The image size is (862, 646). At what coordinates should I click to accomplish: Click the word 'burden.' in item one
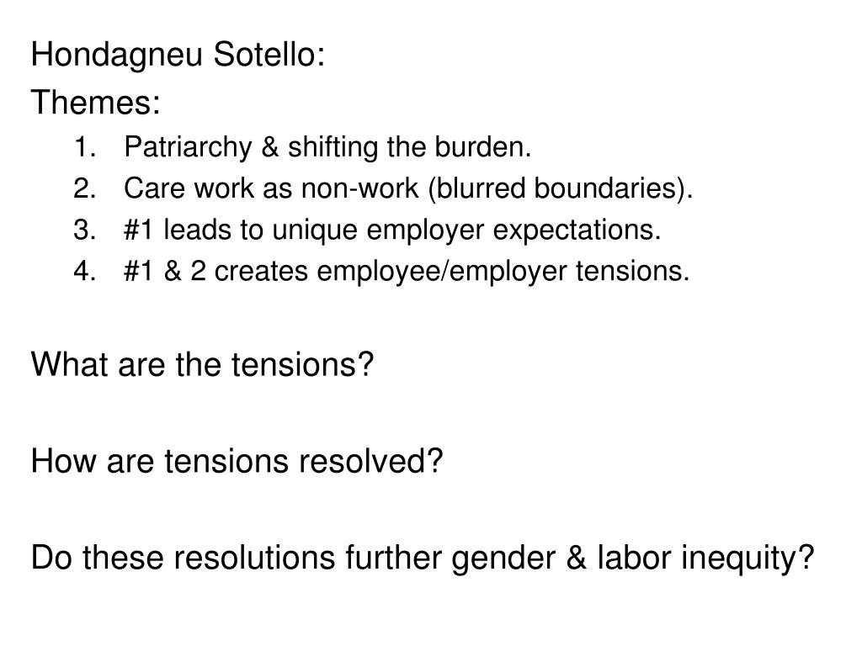(482, 147)
